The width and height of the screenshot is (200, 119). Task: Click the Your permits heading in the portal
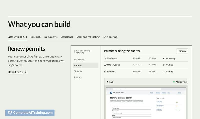coord(160,98)
